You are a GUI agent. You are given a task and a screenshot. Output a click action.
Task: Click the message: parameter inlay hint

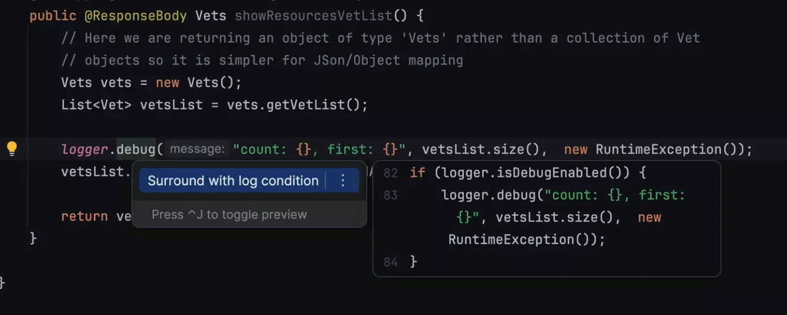click(197, 150)
